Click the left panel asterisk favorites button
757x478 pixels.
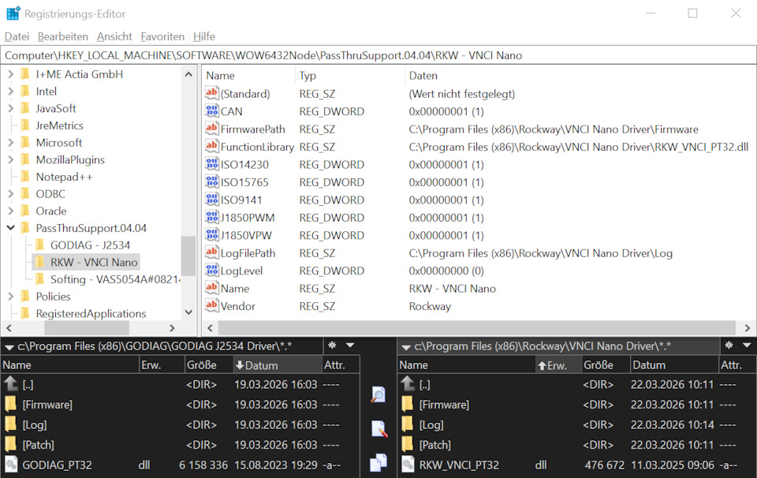tap(332, 345)
